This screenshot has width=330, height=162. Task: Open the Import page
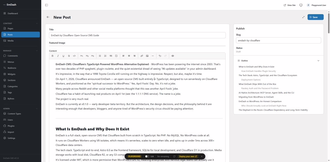(x=21, y=132)
